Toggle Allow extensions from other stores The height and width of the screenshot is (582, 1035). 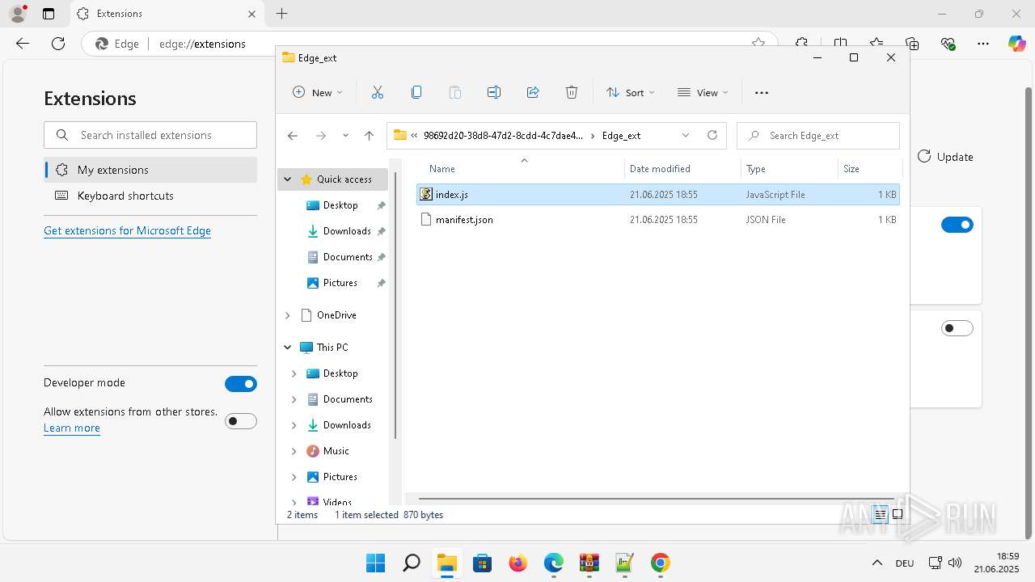click(x=241, y=421)
